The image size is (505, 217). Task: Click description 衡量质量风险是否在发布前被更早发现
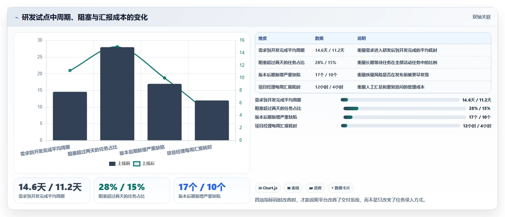pos(393,75)
